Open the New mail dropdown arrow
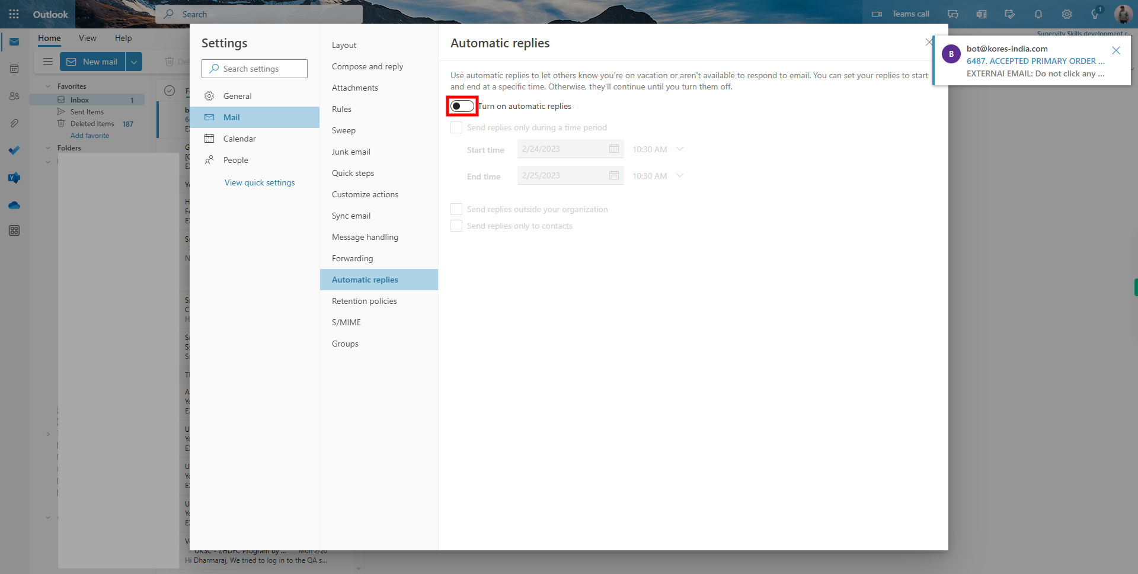Viewport: 1138px width, 574px height. [134, 62]
